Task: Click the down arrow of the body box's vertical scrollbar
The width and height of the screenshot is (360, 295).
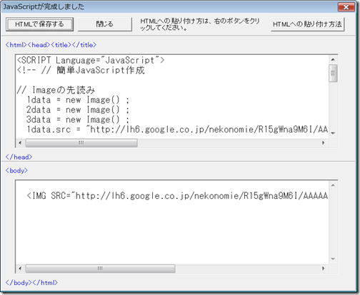Action: [333, 259]
